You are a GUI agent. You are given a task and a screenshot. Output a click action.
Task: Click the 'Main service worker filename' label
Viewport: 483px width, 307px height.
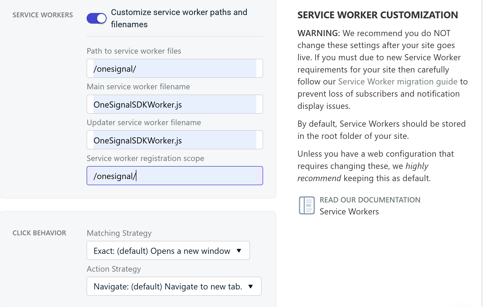[x=138, y=87]
